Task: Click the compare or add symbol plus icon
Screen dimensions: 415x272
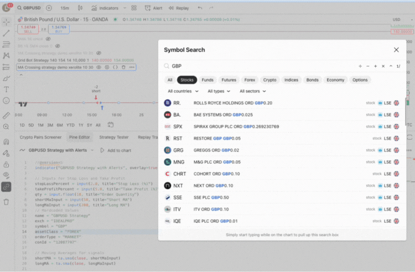Action: point(49,8)
